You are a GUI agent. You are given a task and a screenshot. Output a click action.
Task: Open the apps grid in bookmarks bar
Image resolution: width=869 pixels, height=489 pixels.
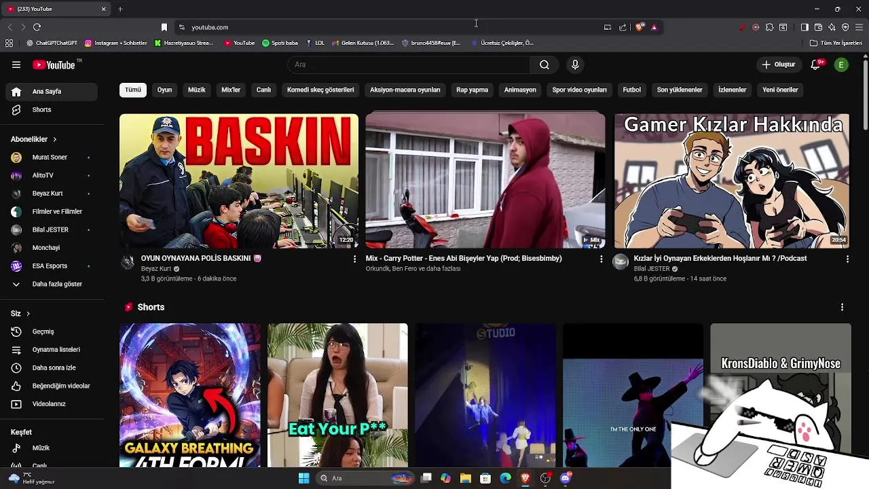coord(9,43)
